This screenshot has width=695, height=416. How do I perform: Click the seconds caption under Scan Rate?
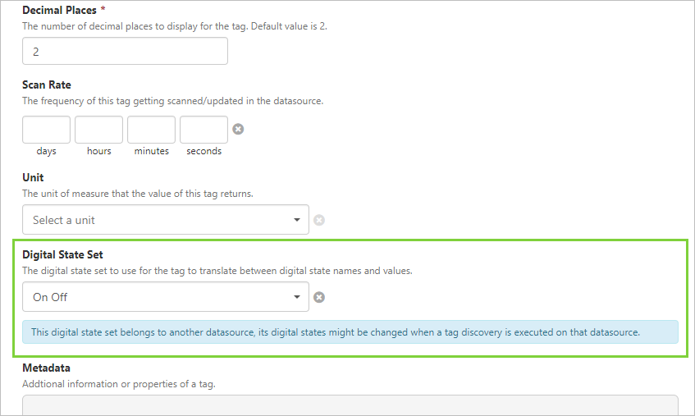203,151
